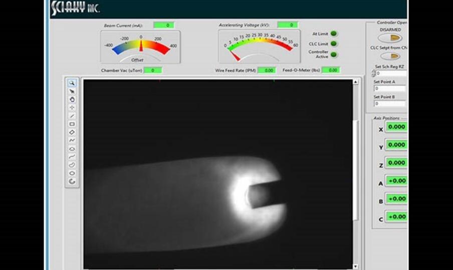Select the Zoom magnifier tool
The image size is (453, 270).
click(x=72, y=83)
